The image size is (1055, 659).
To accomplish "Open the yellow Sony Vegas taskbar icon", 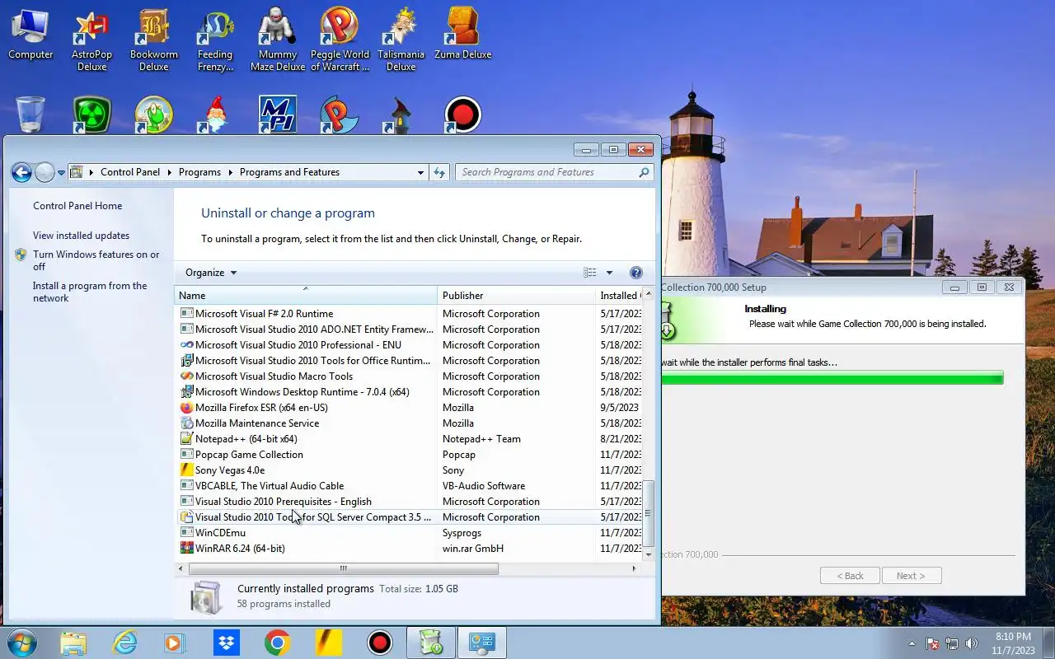I will pyautogui.click(x=329, y=643).
